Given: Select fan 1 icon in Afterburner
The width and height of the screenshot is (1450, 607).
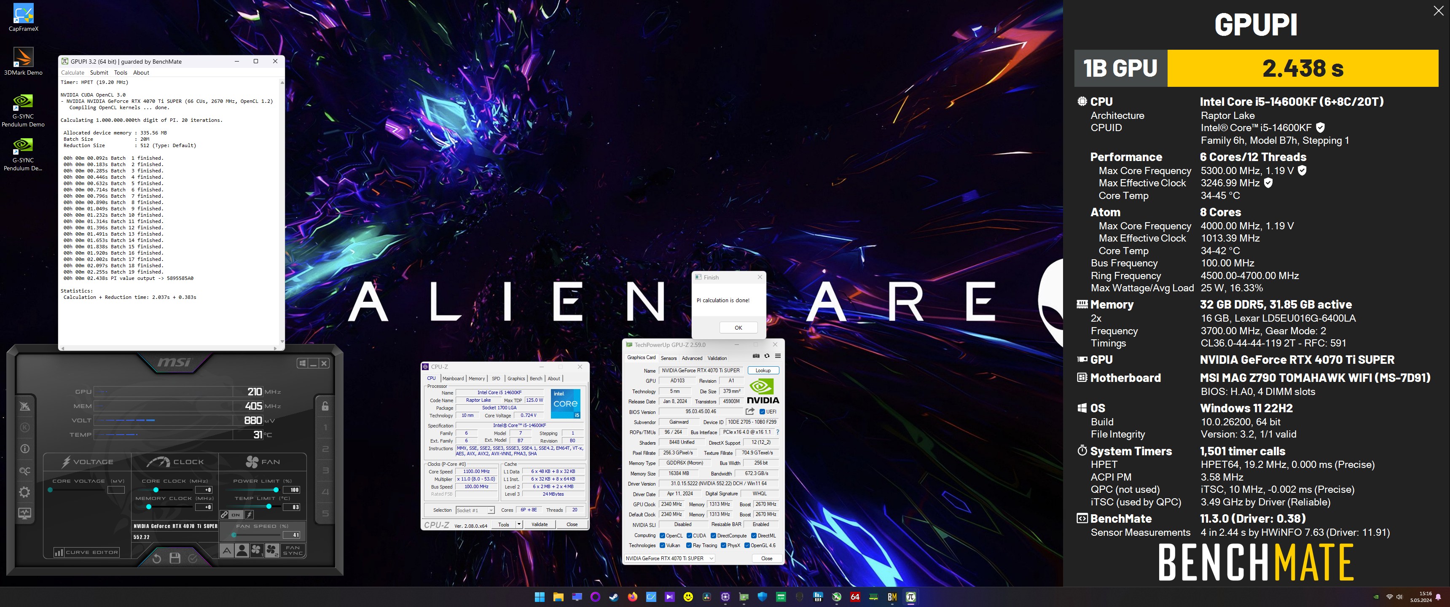Looking at the screenshot, I should (257, 550).
